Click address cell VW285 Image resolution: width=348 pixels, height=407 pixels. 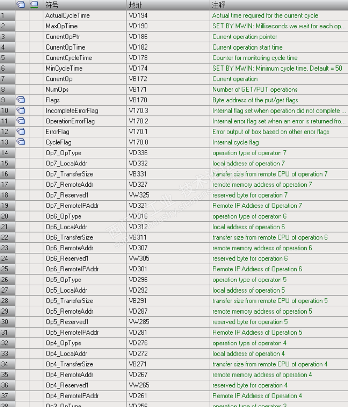click(168, 322)
